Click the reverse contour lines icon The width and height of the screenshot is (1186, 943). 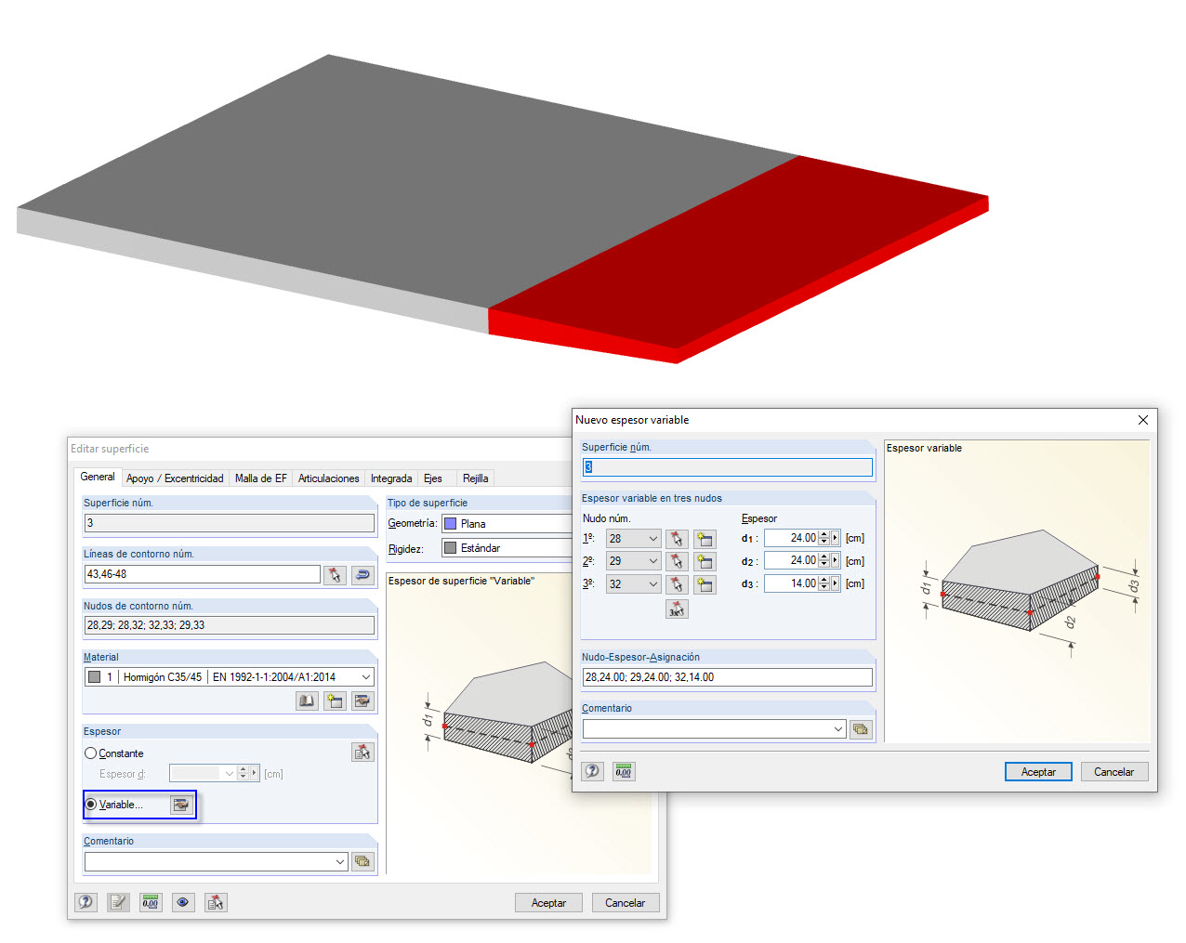[x=362, y=575]
